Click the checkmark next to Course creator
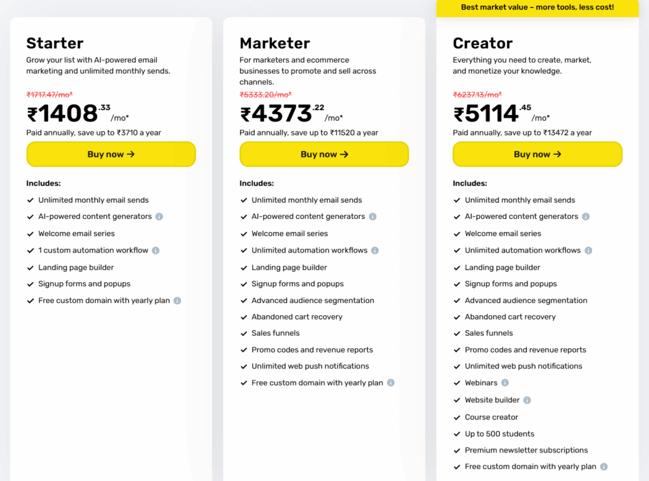The height and width of the screenshot is (481, 649). [456, 417]
